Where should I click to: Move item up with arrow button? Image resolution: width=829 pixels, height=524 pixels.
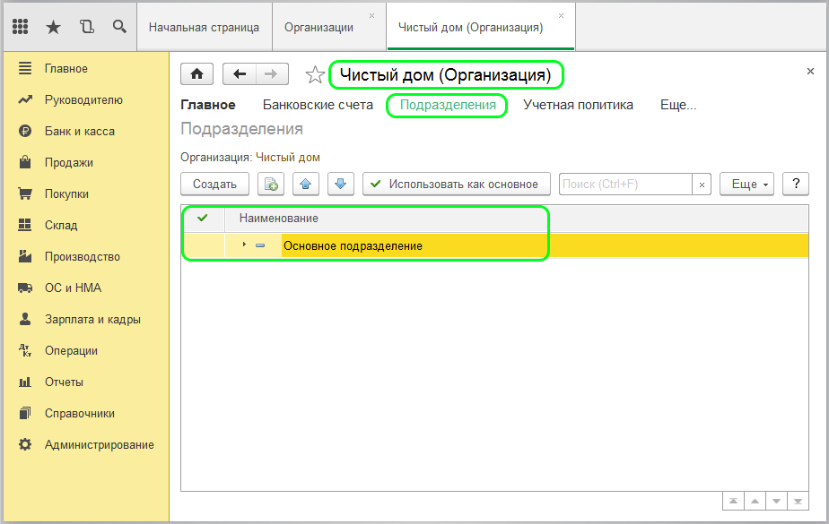click(306, 184)
